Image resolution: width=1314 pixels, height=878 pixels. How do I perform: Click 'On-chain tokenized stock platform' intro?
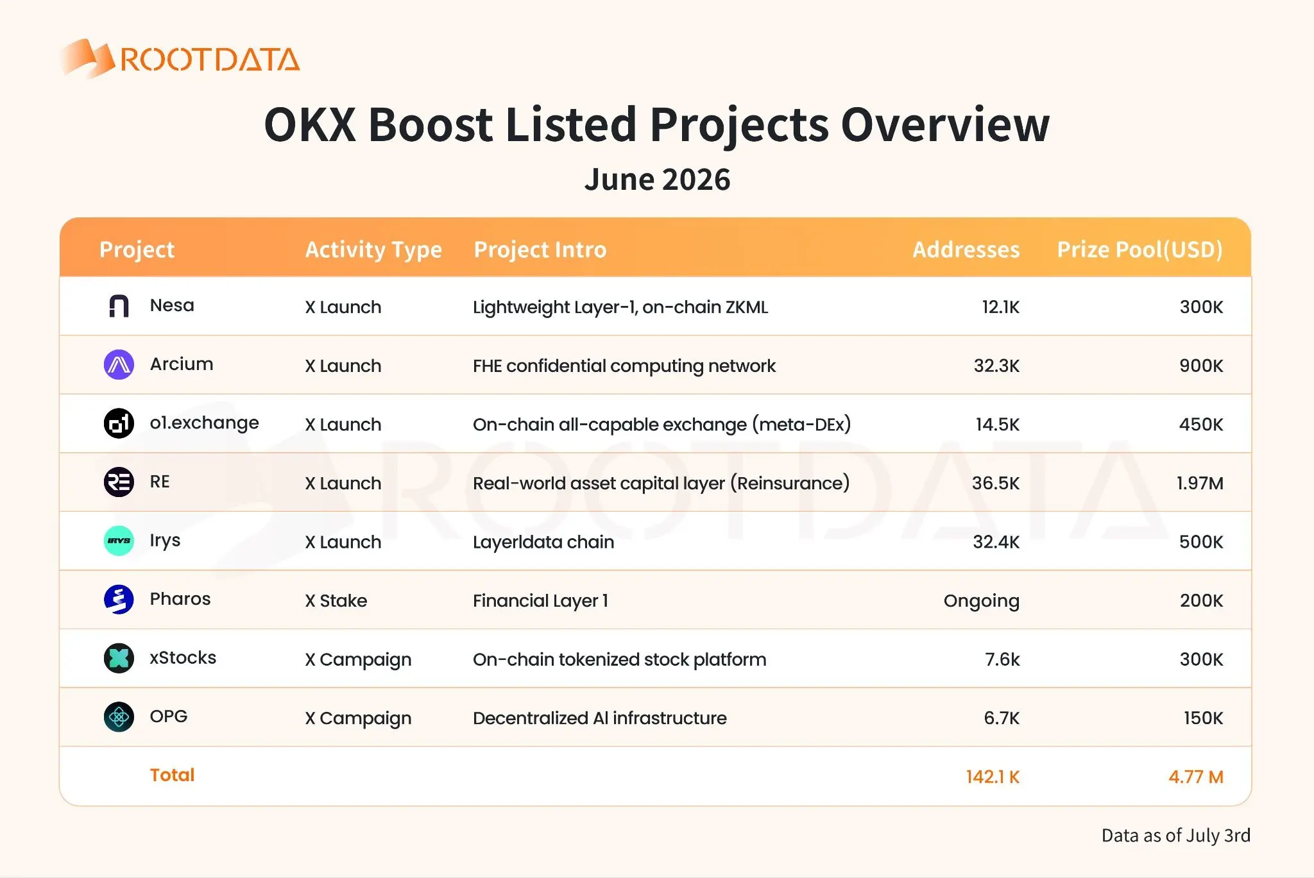tap(620, 660)
